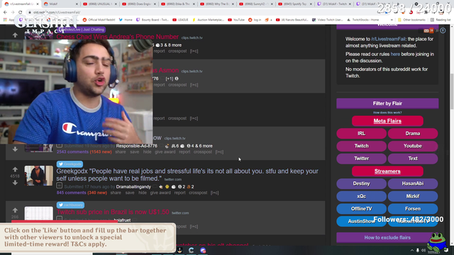Switch to the Does England YouTube tab
454x255 pixels.
(x=139, y=4)
